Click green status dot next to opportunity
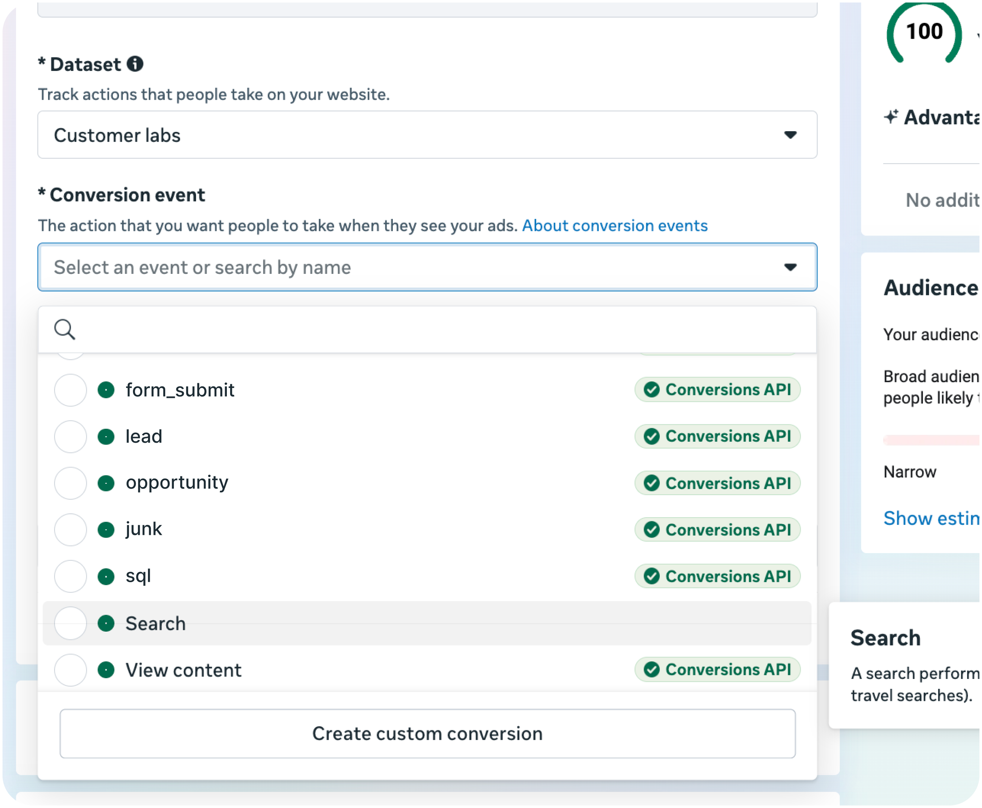The height and width of the screenshot is (808, 982). (x=106, y=483)
